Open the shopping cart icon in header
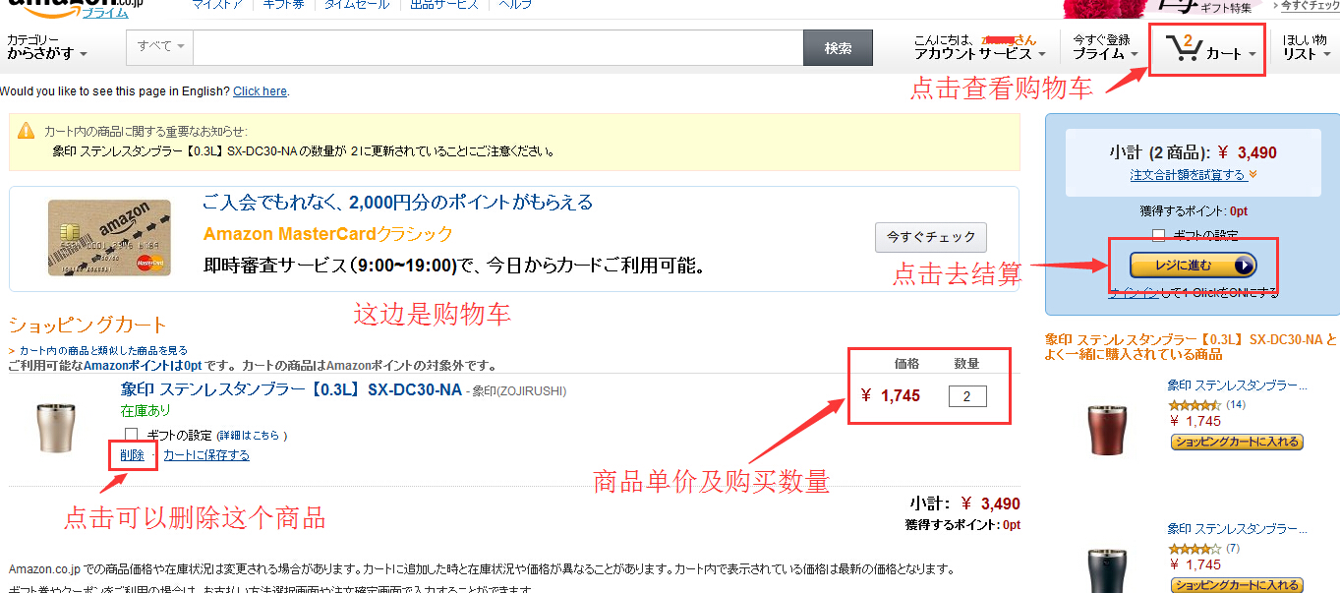Viewport: 1340px width, 593px height. (1183, 48)
